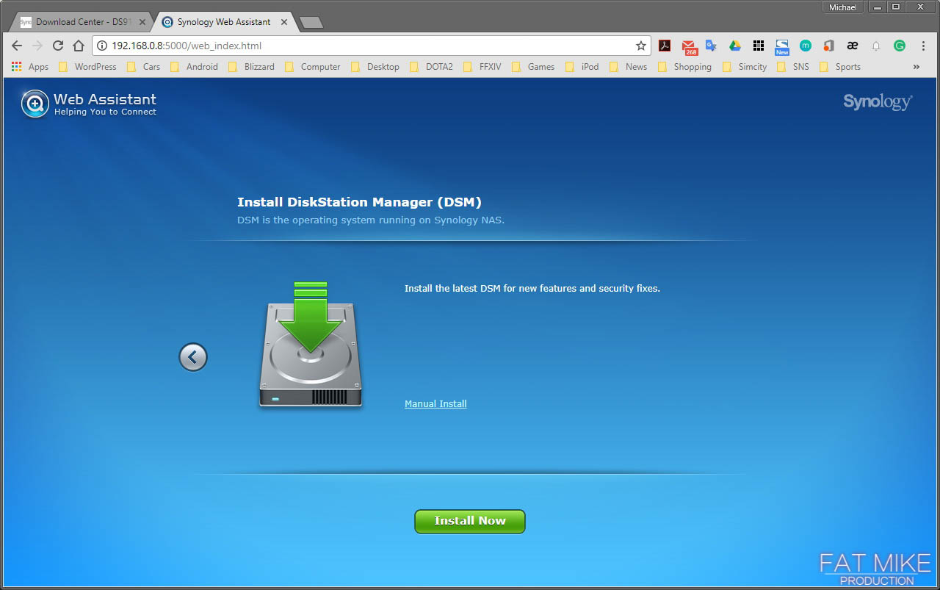Close the Synology Web Assistant tab

(x=283, y=22)
